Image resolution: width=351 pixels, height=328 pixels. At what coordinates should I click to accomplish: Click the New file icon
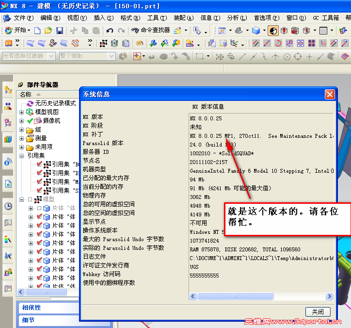(37, 31)
